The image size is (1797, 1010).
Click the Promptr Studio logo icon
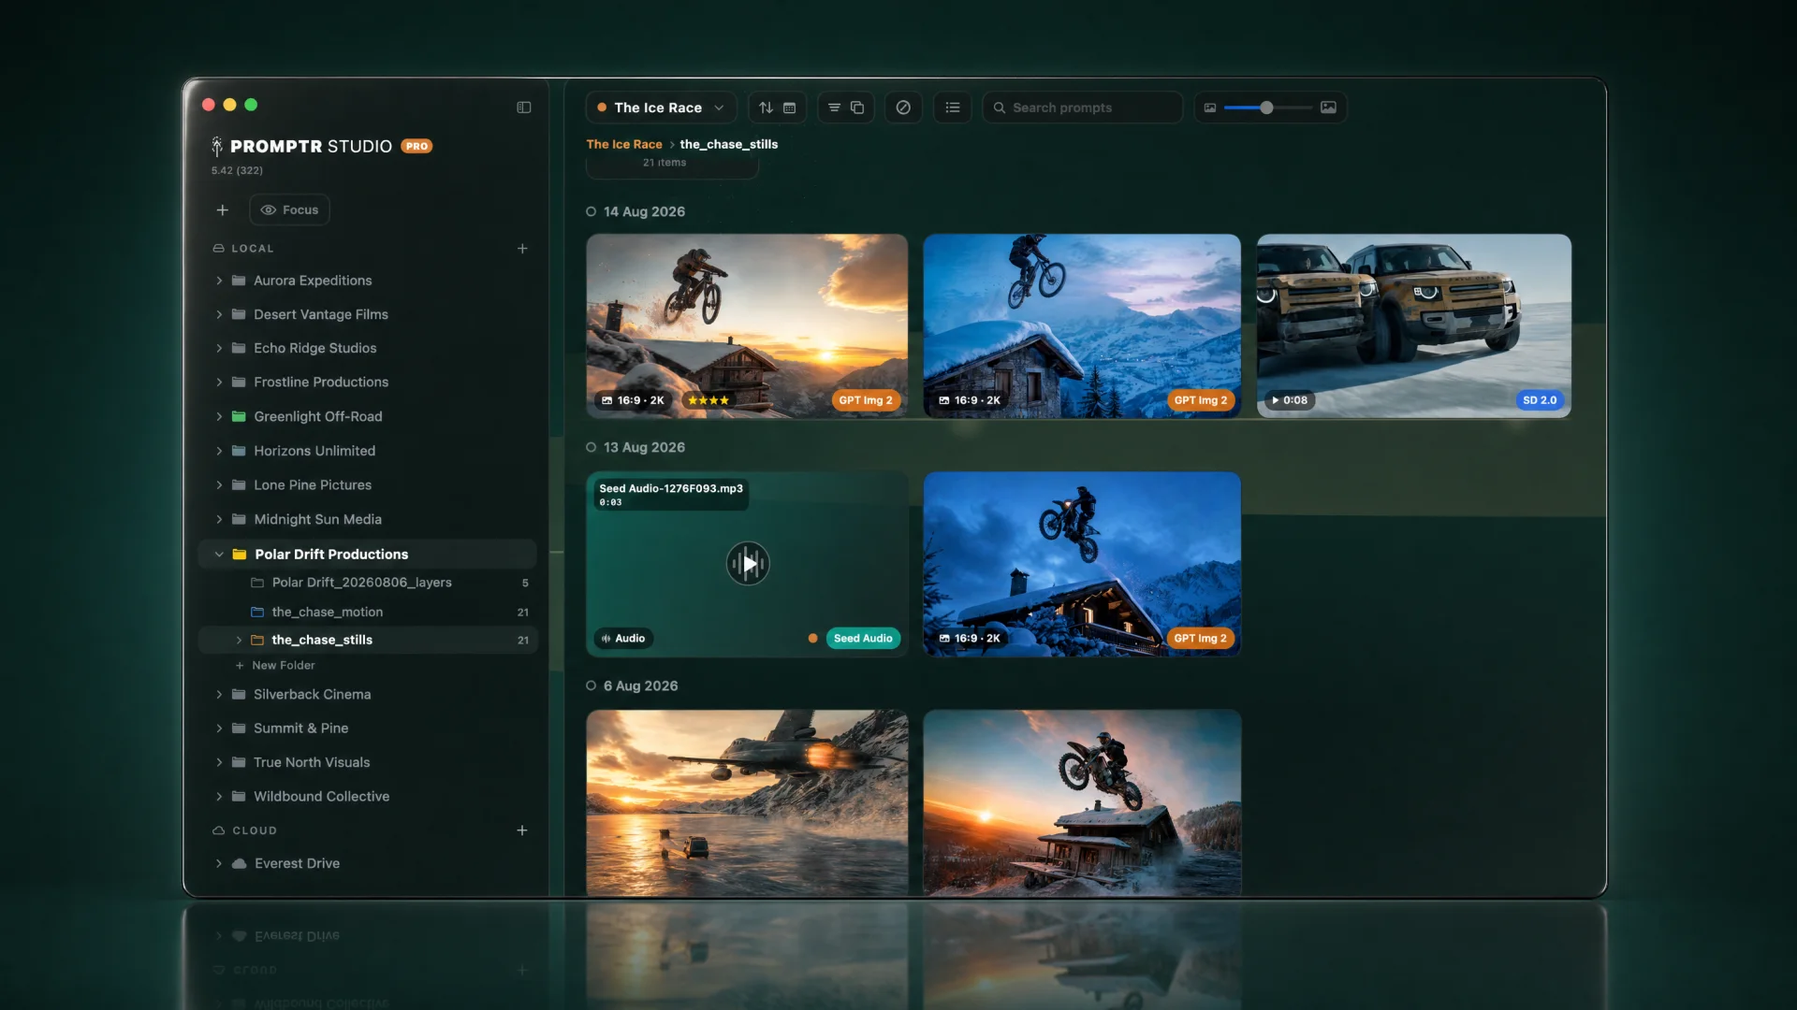point(217,146)
